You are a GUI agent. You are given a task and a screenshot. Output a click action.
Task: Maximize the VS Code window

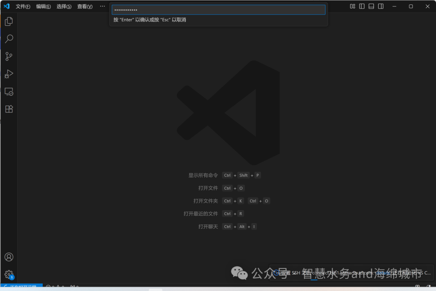(411, 6)
